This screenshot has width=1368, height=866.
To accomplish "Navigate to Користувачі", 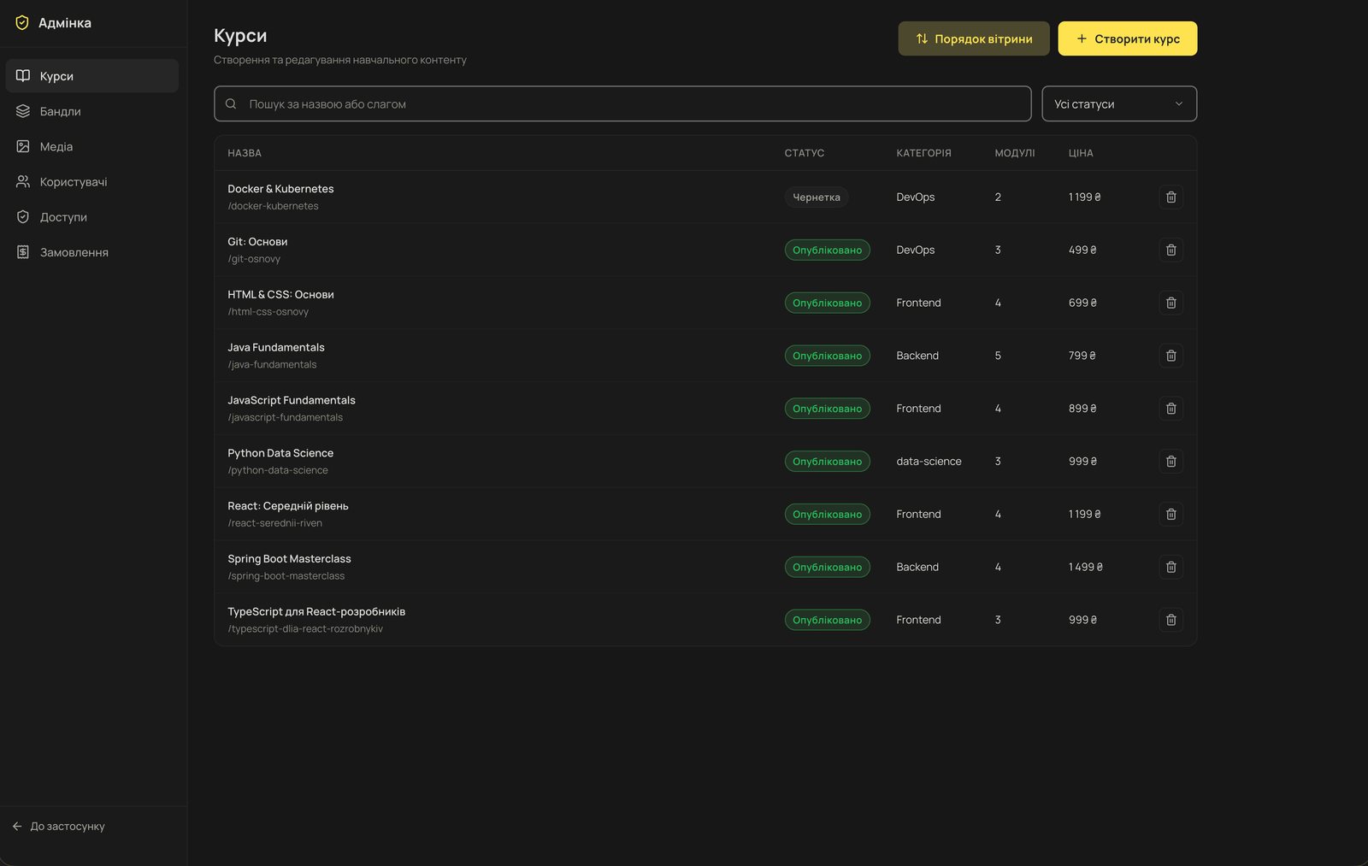I will 92,182.
